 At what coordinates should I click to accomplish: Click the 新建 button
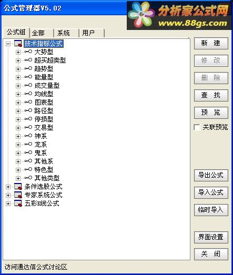(211, 43)
